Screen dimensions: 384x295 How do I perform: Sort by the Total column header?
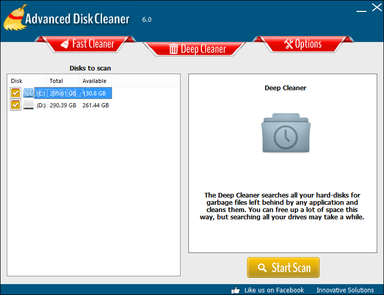point(63,81)
